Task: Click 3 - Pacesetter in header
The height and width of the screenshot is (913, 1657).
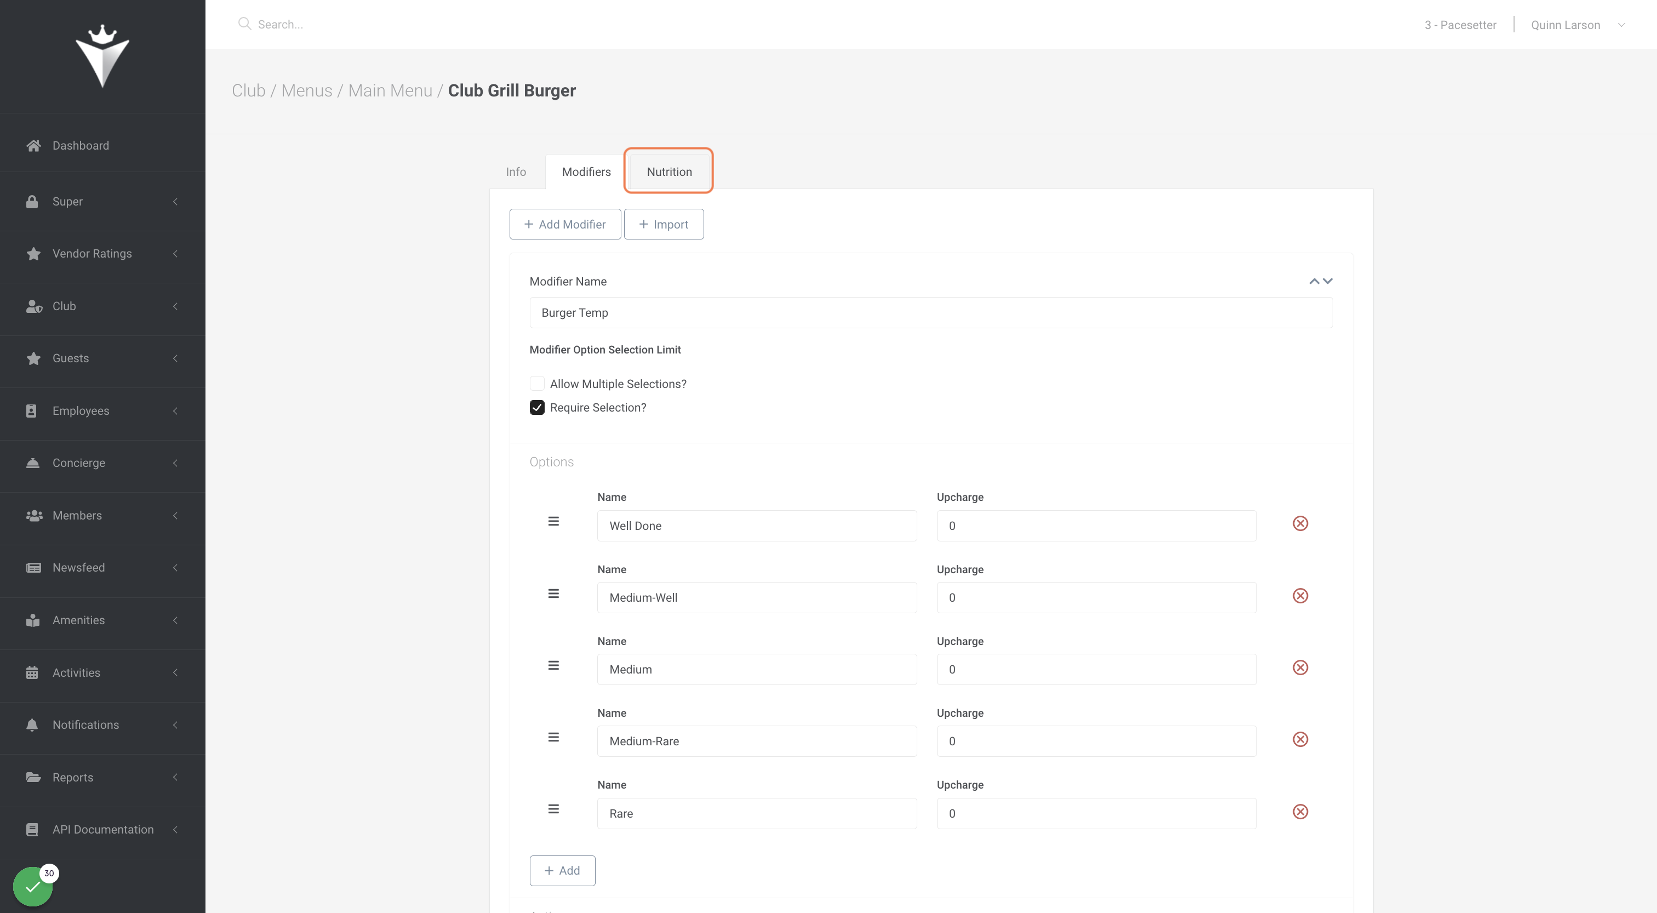Action: pos(1460,25)
